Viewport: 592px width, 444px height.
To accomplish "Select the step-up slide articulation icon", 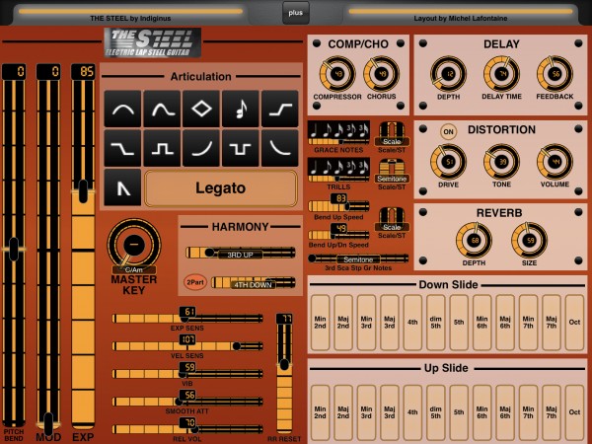I will pos(280,109).
